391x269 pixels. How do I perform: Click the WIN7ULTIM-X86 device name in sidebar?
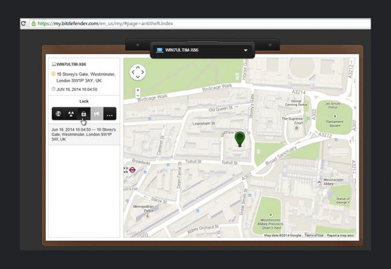pyautogui.click(x=72, y=64)
